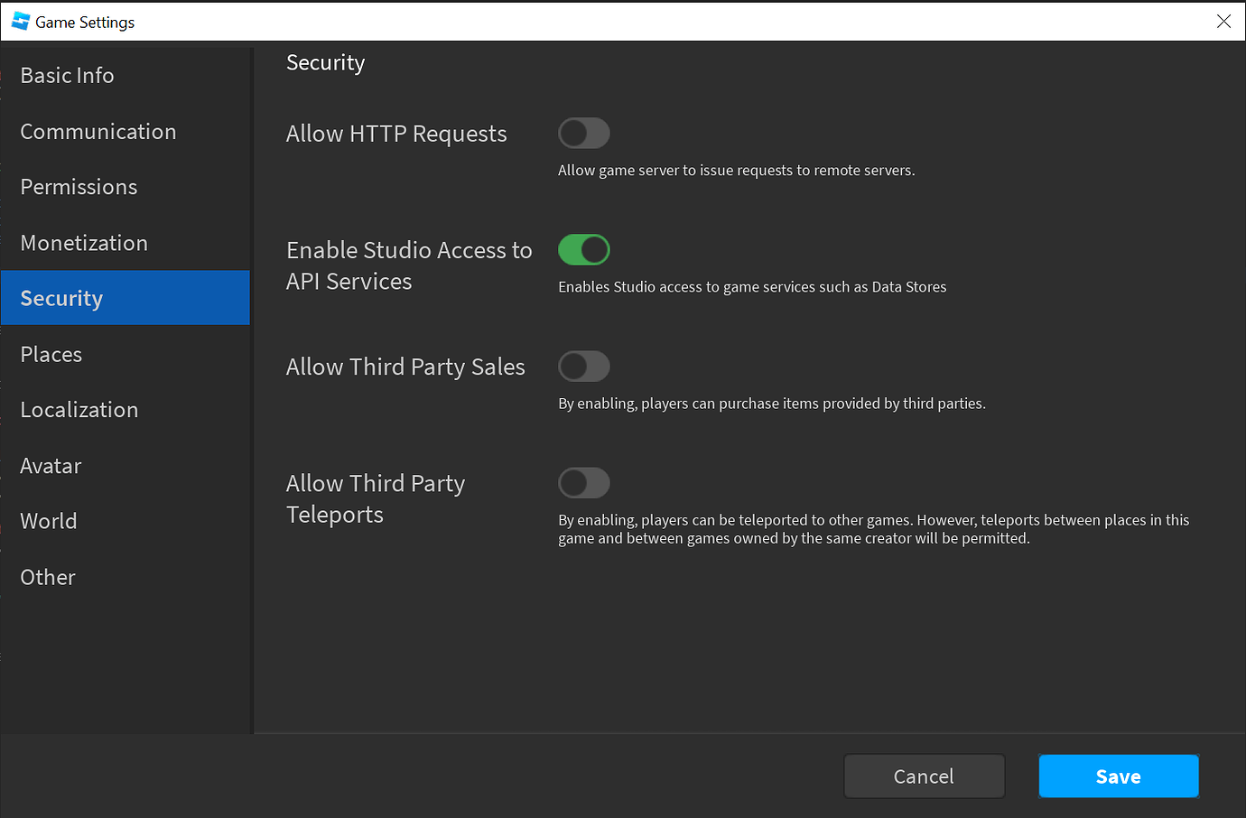Select the Security sidebar tab

[x=62, y=298]
